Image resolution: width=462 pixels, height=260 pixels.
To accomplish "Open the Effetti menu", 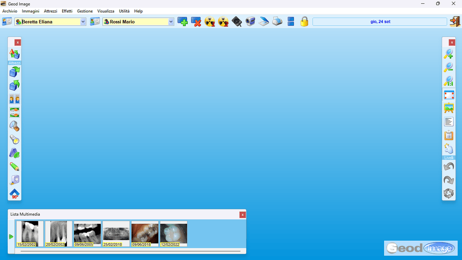I will [67, 11].
